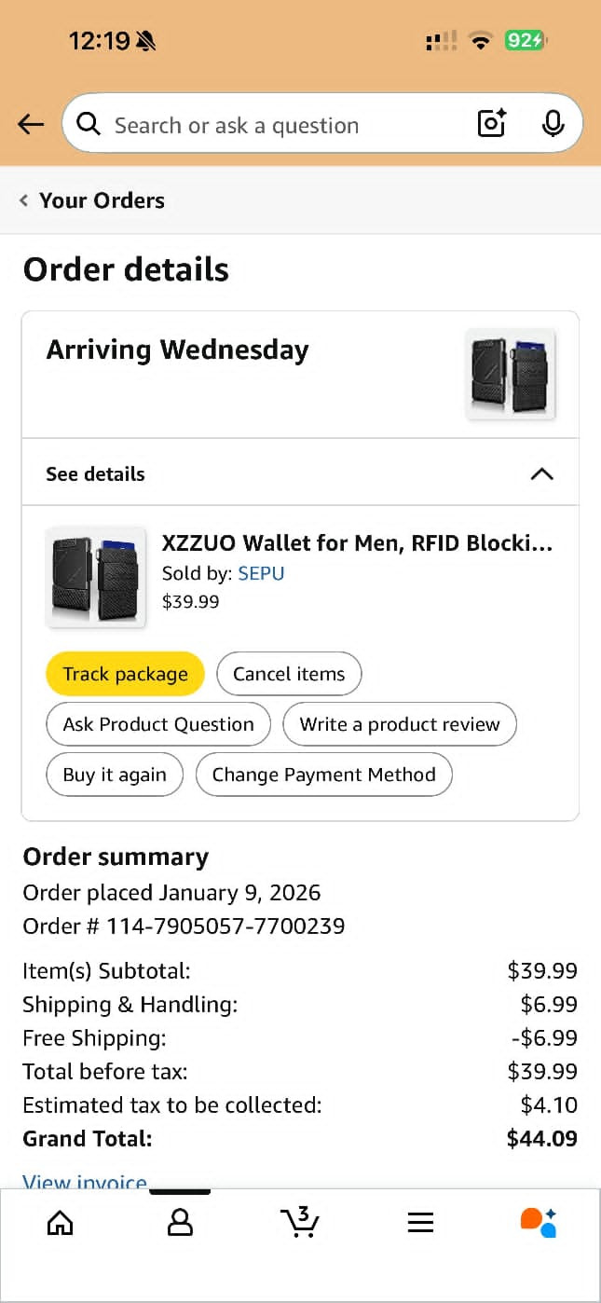Tap Change Payment Method button

click(323, 775)
